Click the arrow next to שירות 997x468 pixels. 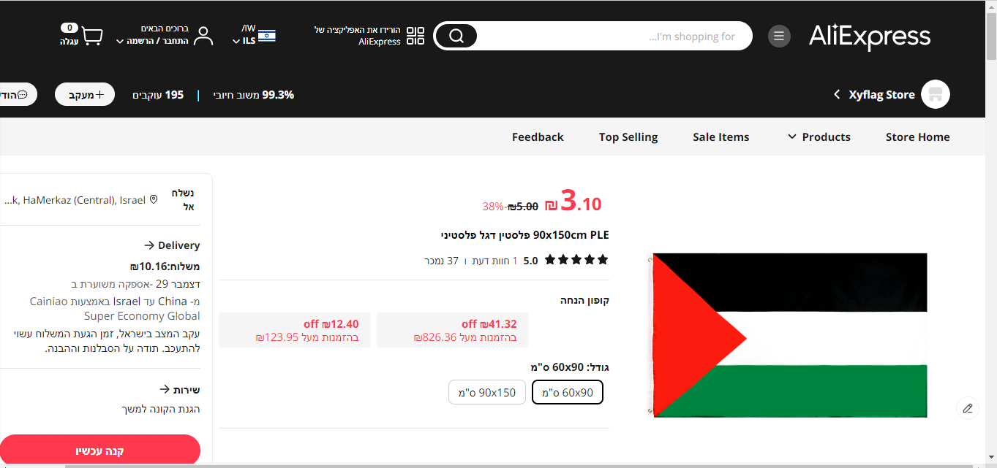coord(165,389)
